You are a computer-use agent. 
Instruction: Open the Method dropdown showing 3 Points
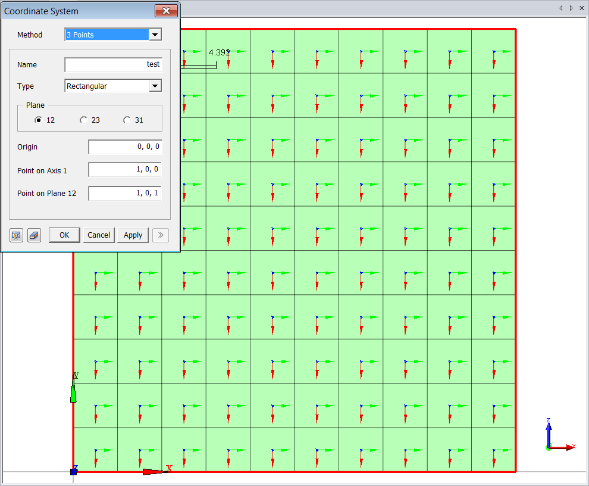click(155, 35)
